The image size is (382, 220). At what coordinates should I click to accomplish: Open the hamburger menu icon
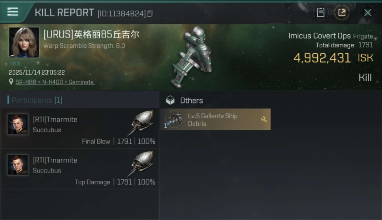click(x=13, y=12)
